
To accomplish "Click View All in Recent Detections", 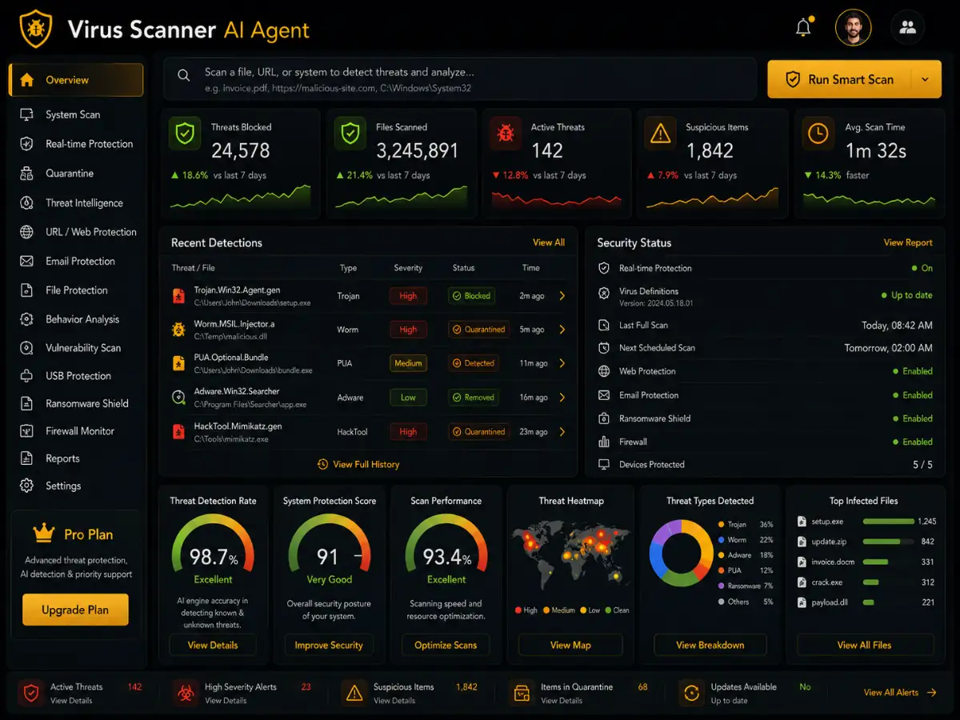I will [549, 242].
